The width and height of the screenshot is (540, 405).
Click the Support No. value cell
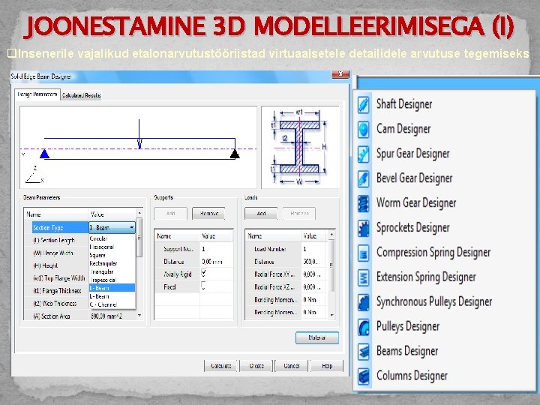click(216, 249)
